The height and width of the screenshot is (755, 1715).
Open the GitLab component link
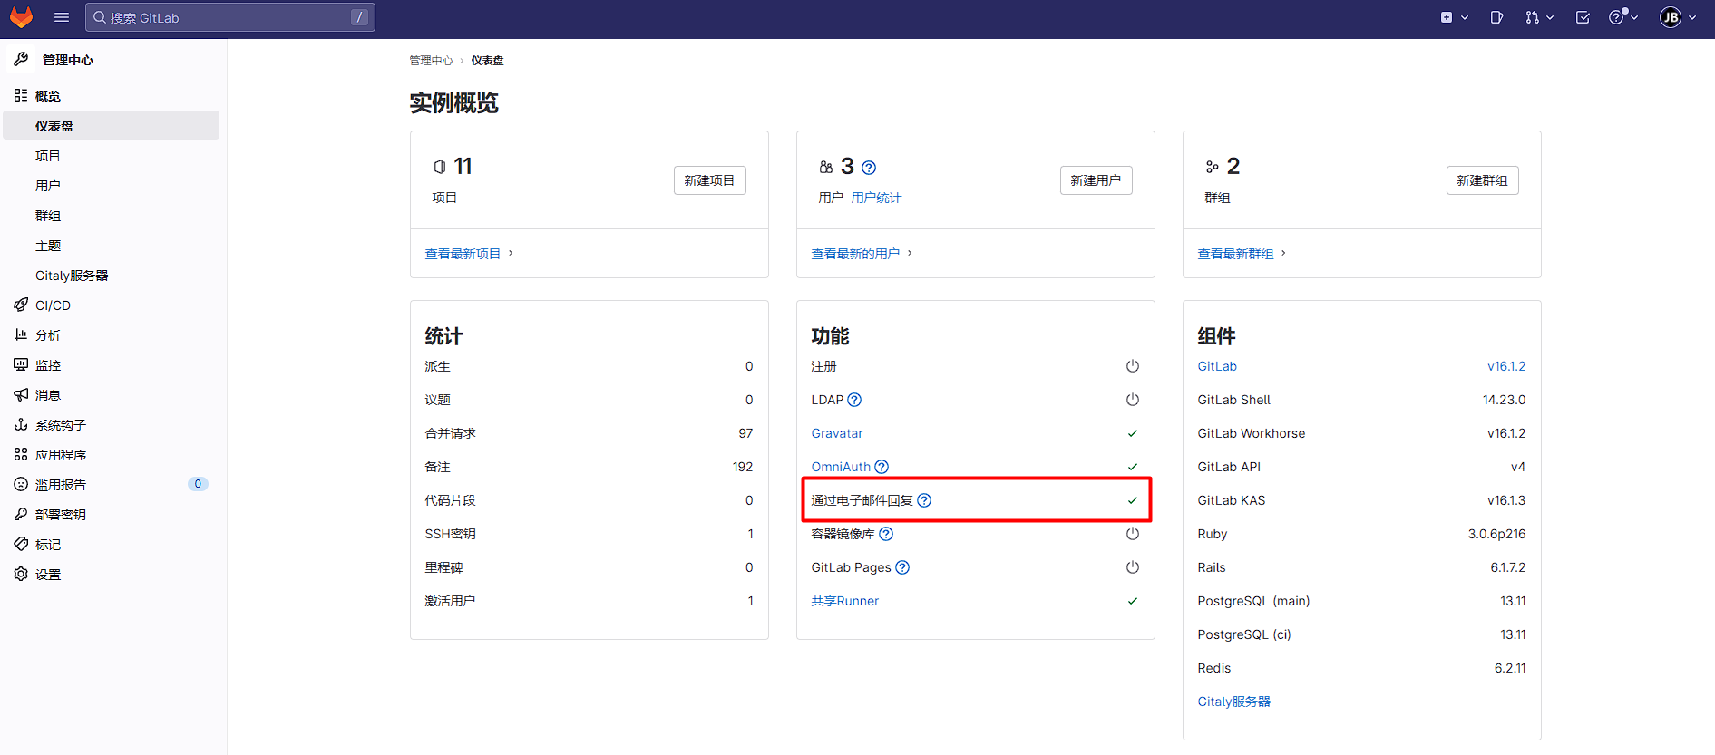click(x=1217, y=366)
